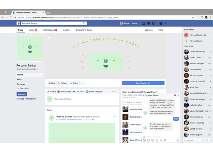Open the sticker picker in the chat toolbar
This screenshot has height=152, width=213.
[148, 140]
